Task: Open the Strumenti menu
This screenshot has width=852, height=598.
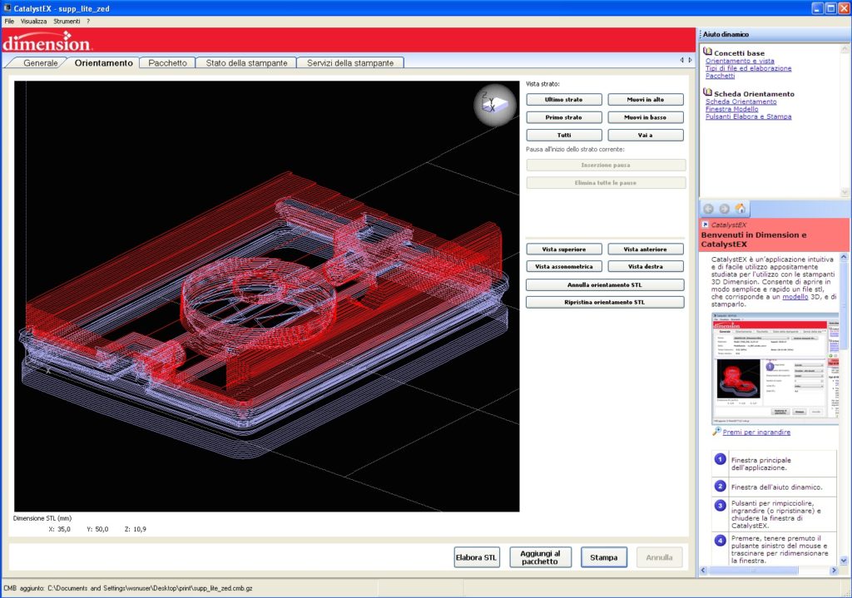Action: click(x=67, y=21)
